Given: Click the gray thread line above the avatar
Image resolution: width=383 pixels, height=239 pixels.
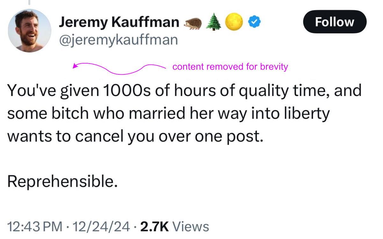Looking at the screenshot, I should coord(29,3).
